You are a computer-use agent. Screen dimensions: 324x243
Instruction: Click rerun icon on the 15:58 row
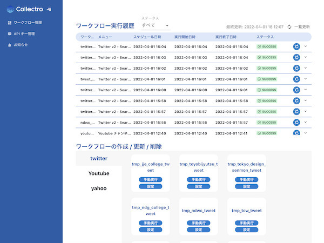296,100
